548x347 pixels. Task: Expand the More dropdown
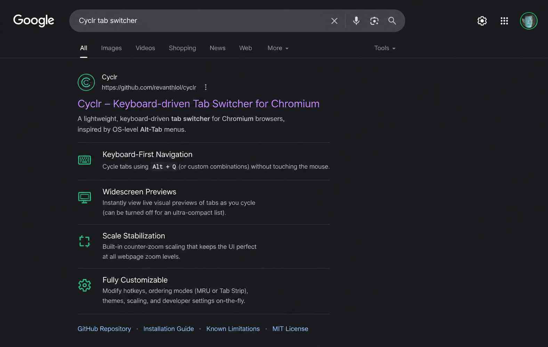[x=278, y=48]
